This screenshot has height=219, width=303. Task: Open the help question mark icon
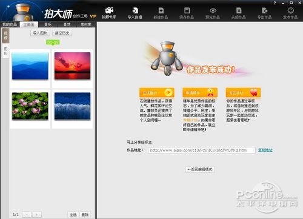pyautogui.click(x=275, y=3)
